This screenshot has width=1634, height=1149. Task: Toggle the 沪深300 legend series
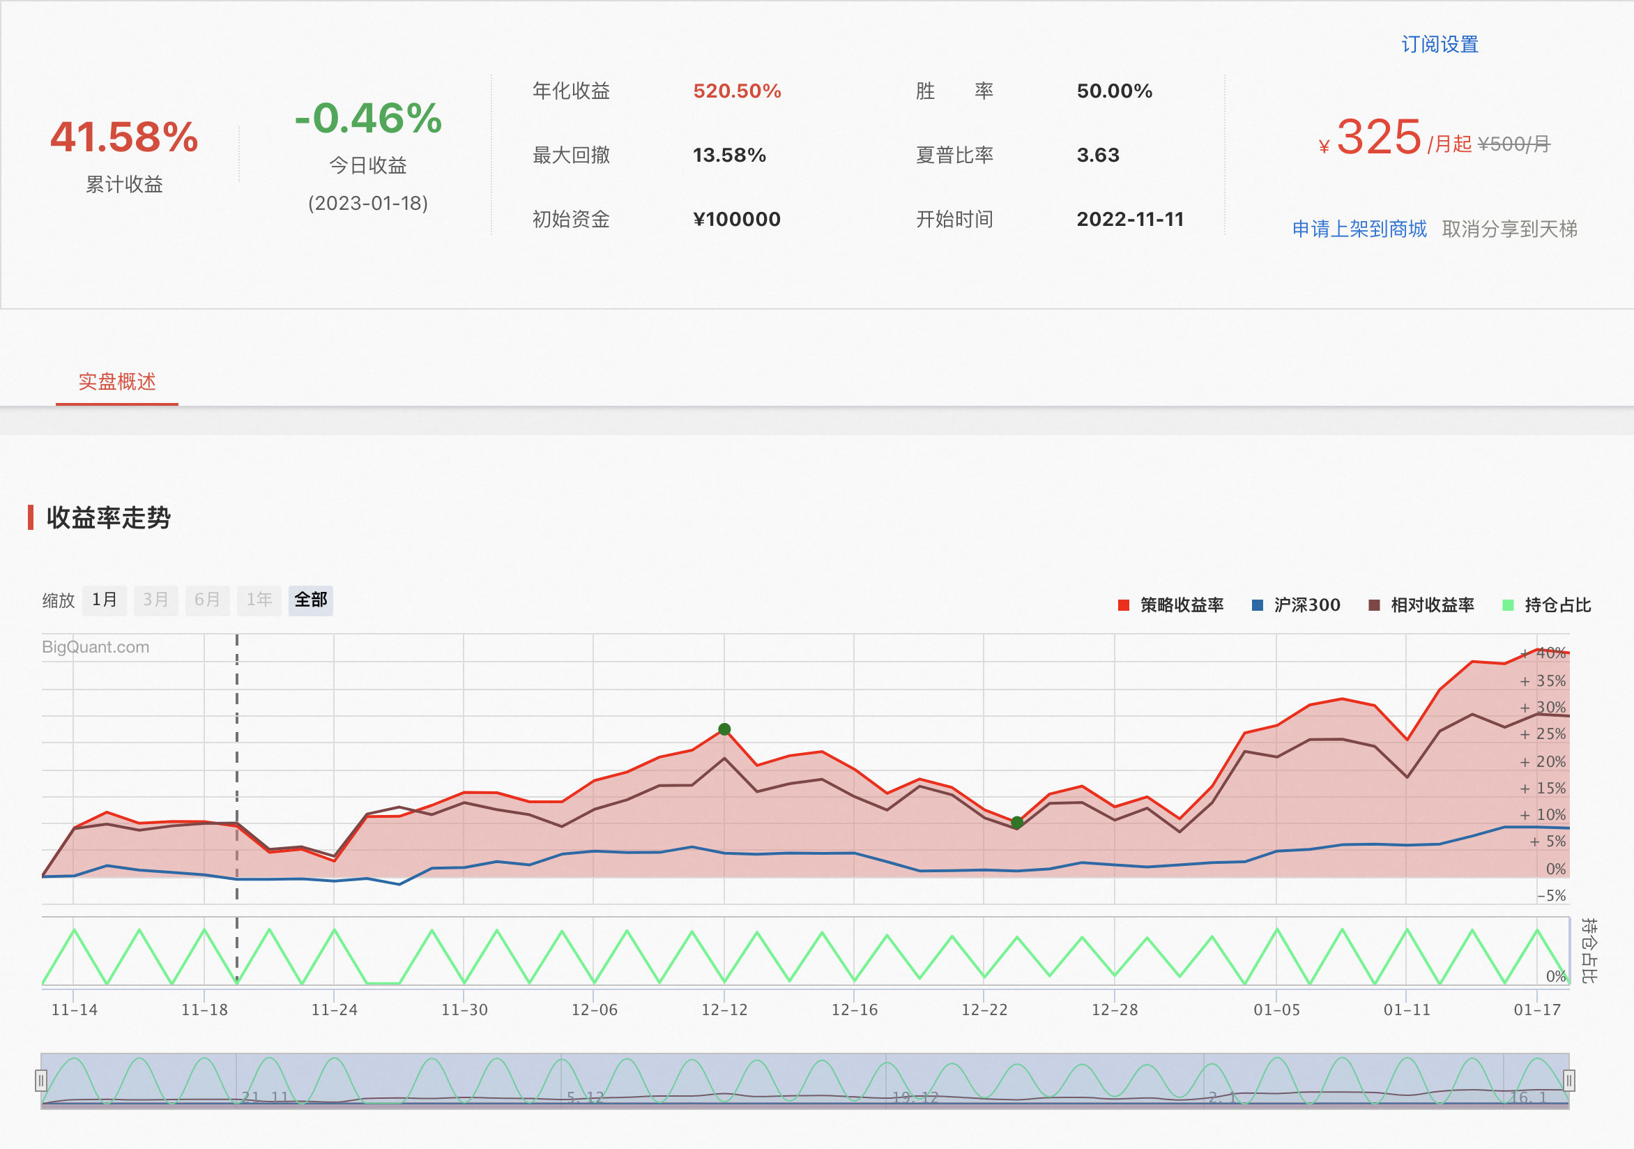1296,605
